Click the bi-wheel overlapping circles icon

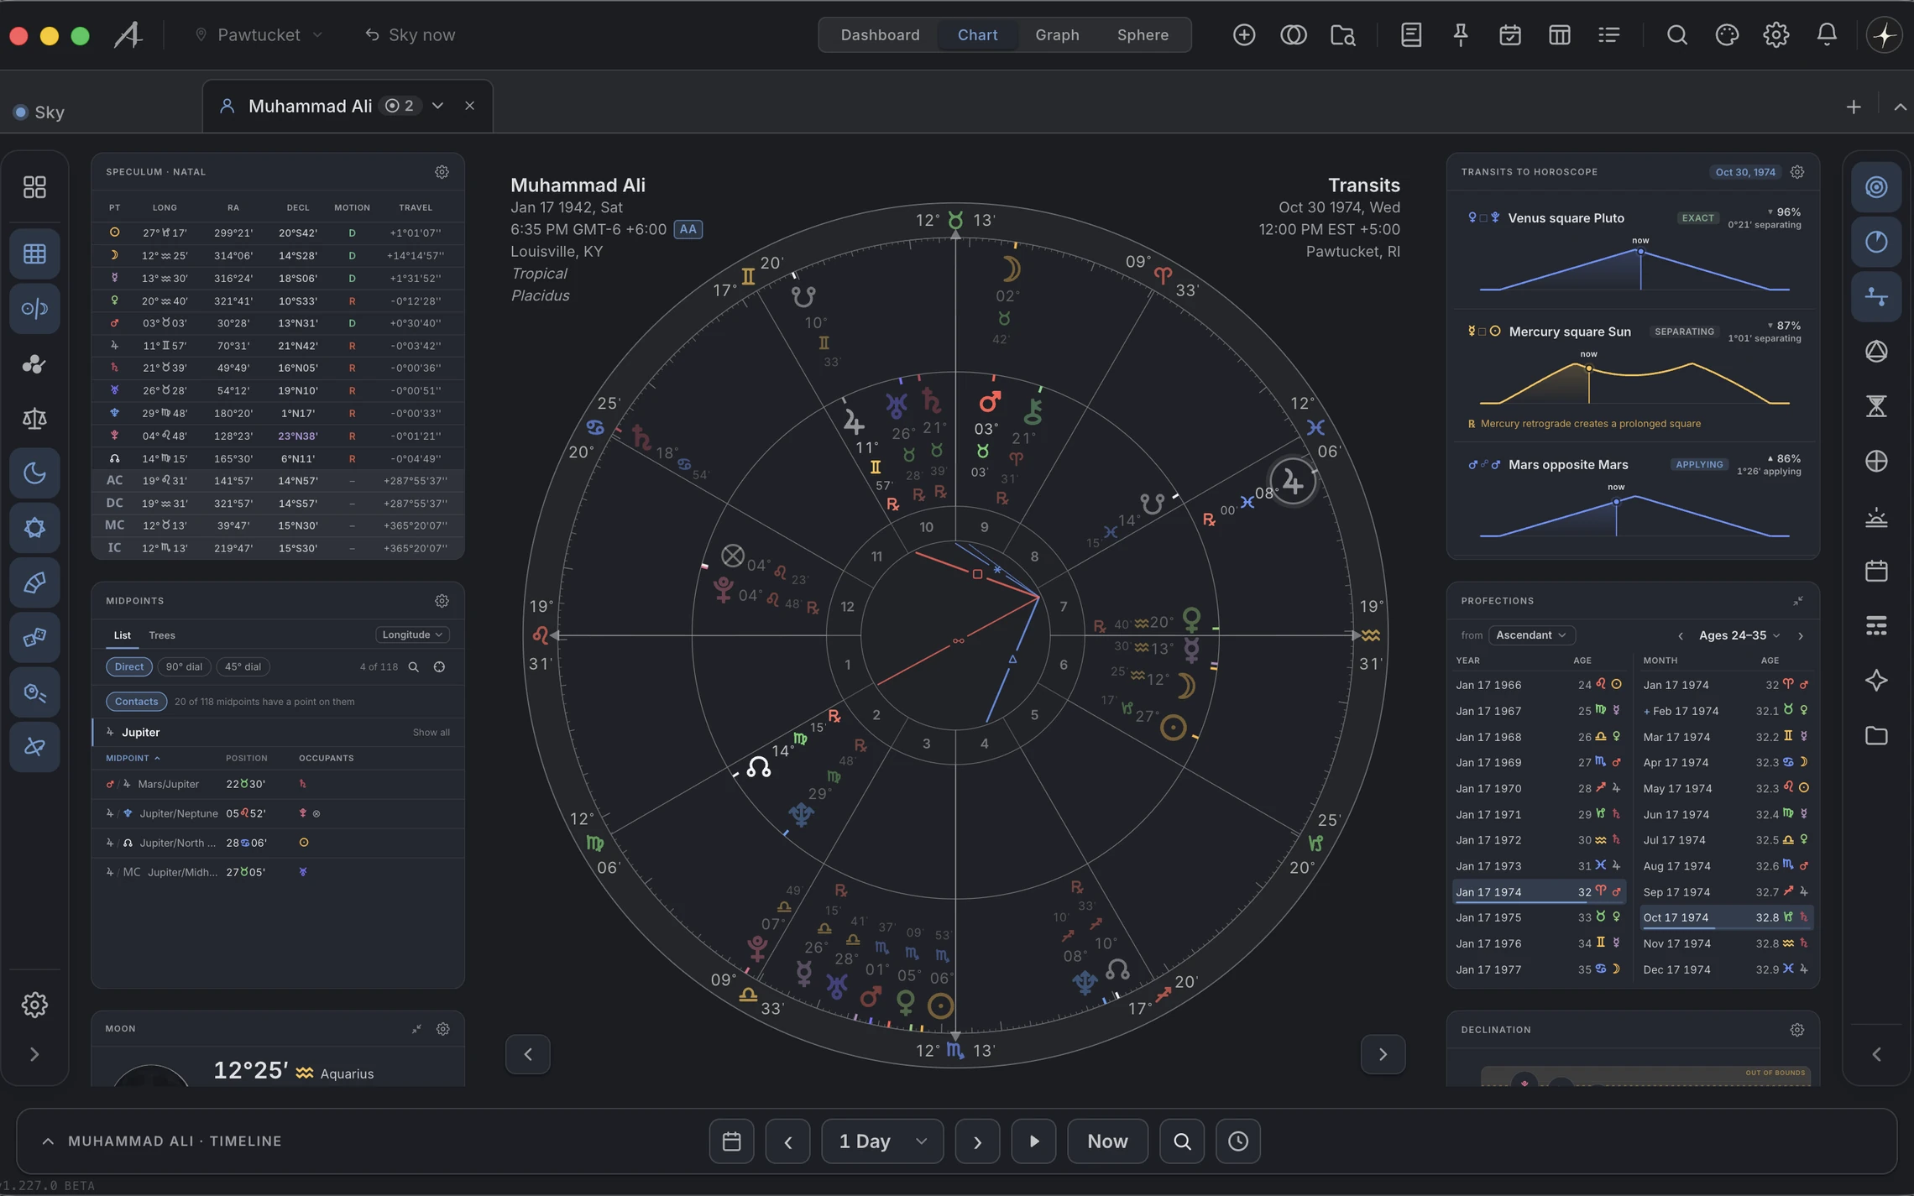pyautogui.click(x=1293, y=34)
